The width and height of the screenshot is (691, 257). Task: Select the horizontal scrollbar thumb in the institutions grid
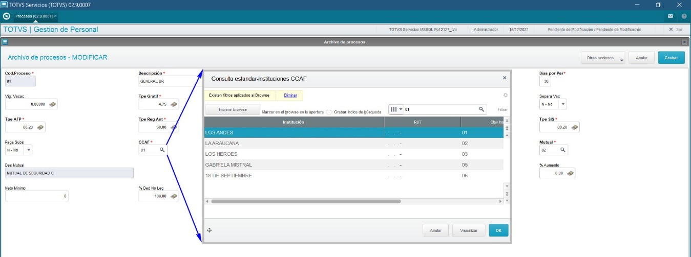[306, 201]
